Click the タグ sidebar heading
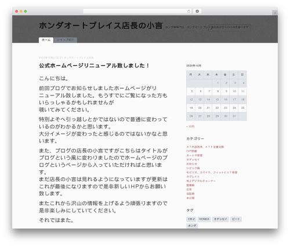This screenshot has height=246, width=290. coord(190,210)
